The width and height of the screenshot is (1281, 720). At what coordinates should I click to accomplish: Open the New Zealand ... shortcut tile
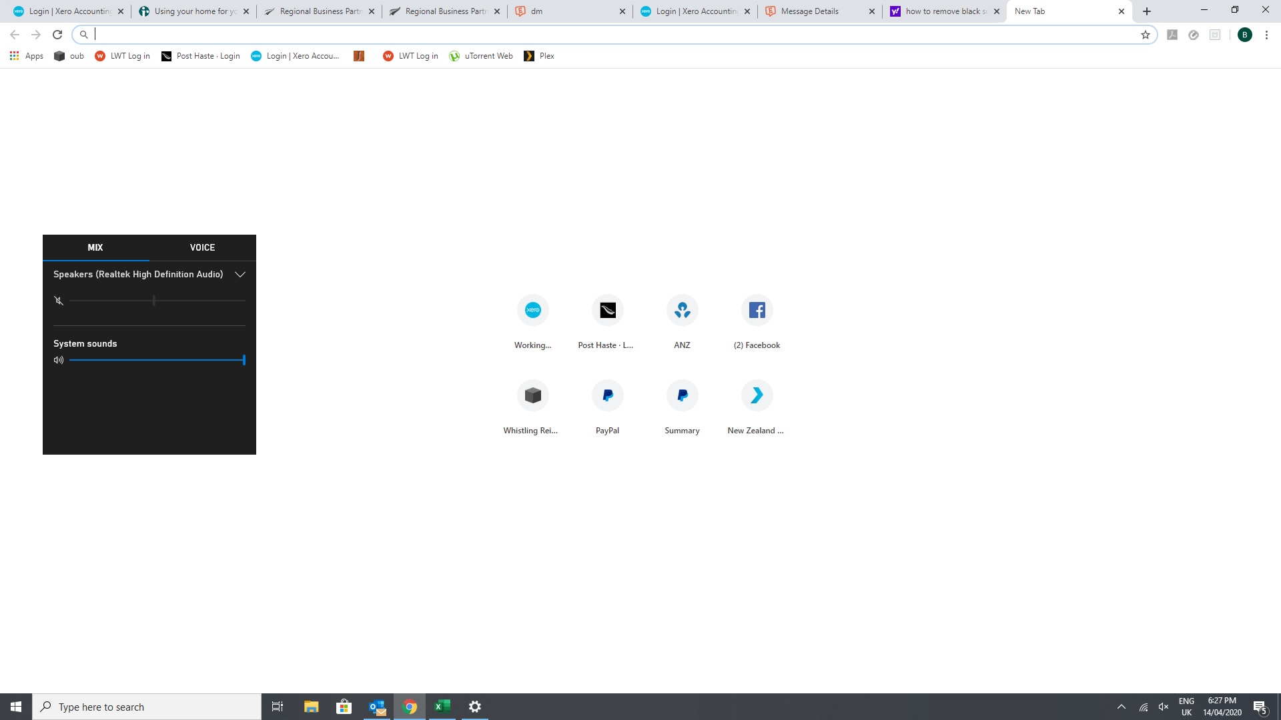tap(757, 407)
